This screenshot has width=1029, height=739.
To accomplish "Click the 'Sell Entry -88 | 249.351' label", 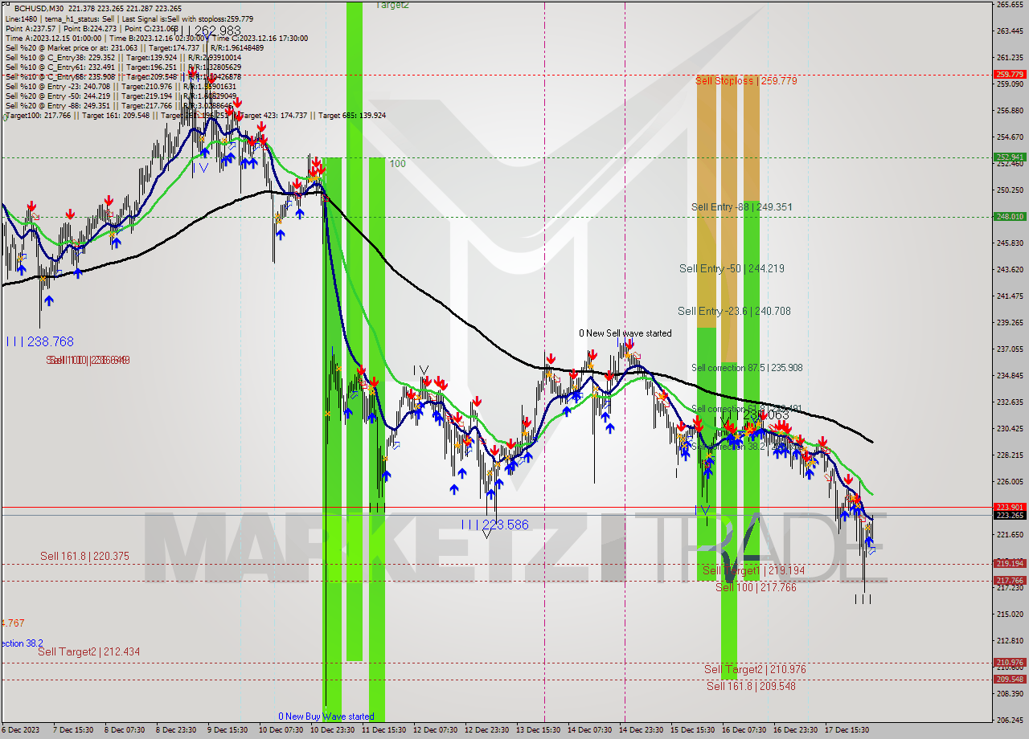I will click(x=742, y=207).
